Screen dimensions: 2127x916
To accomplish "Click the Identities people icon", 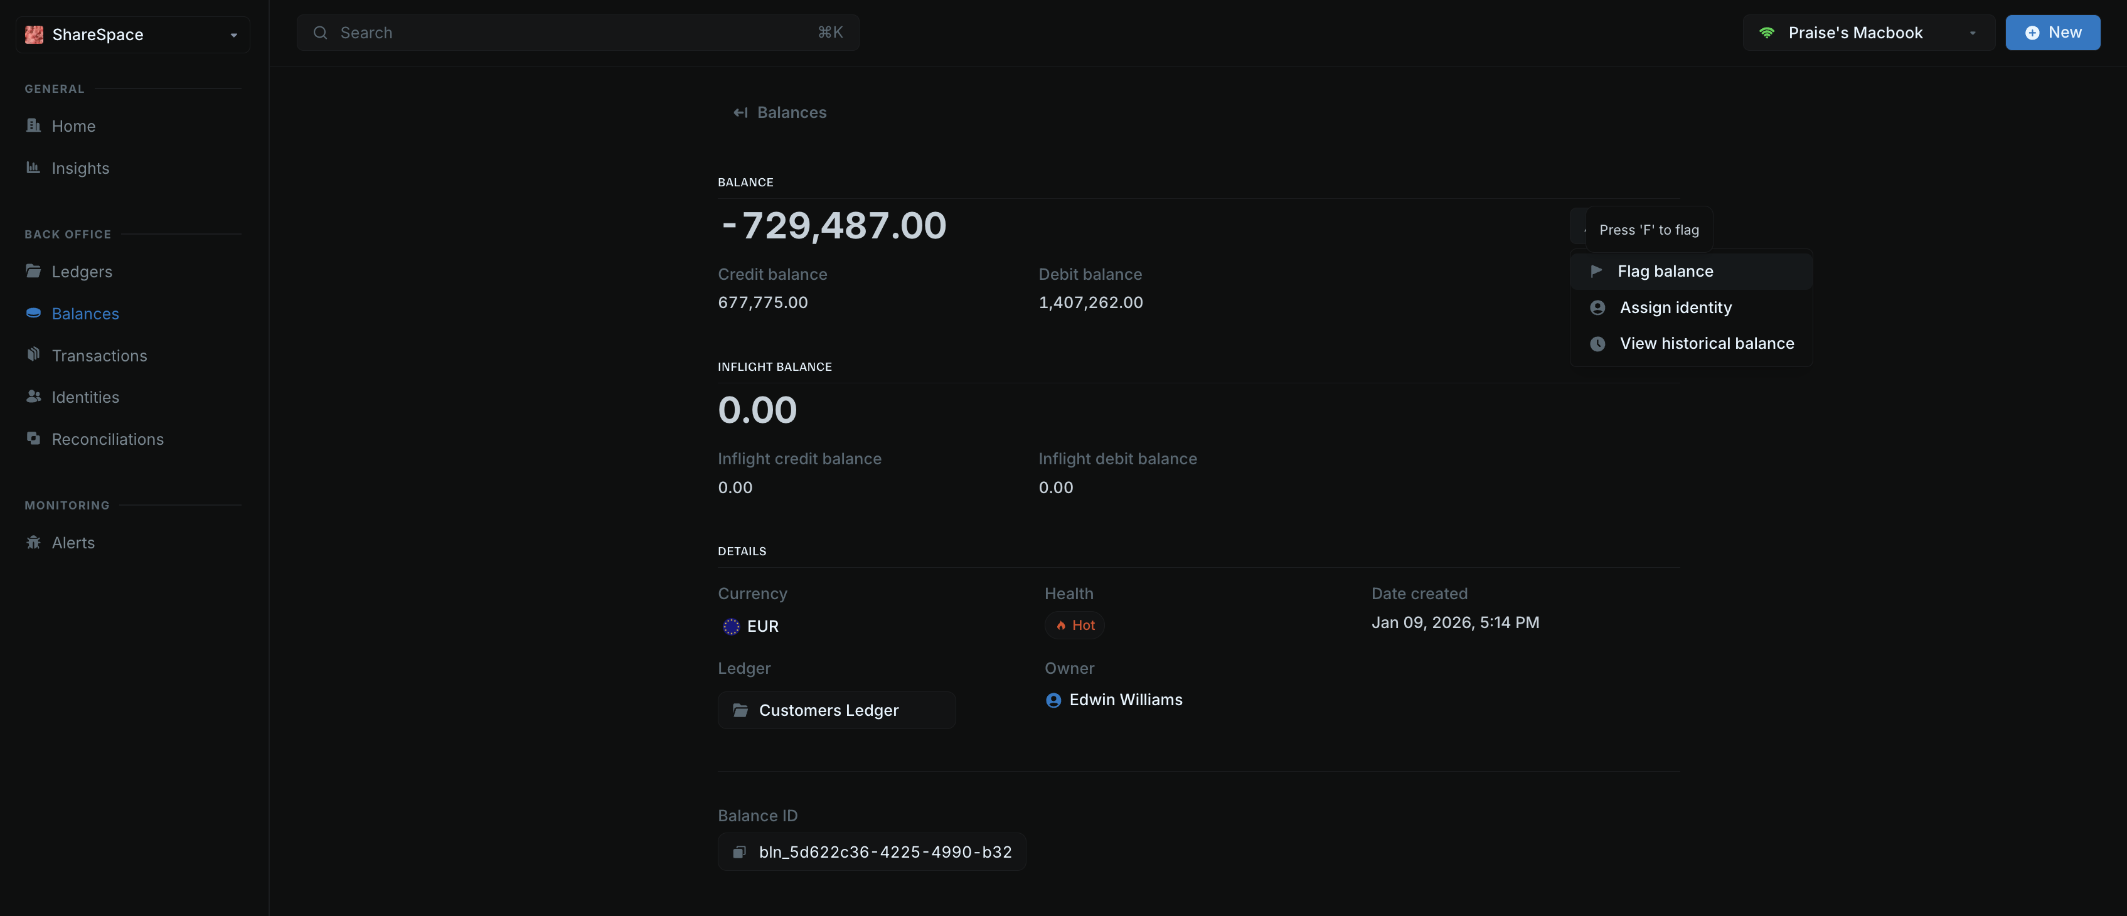I will 33,397.
